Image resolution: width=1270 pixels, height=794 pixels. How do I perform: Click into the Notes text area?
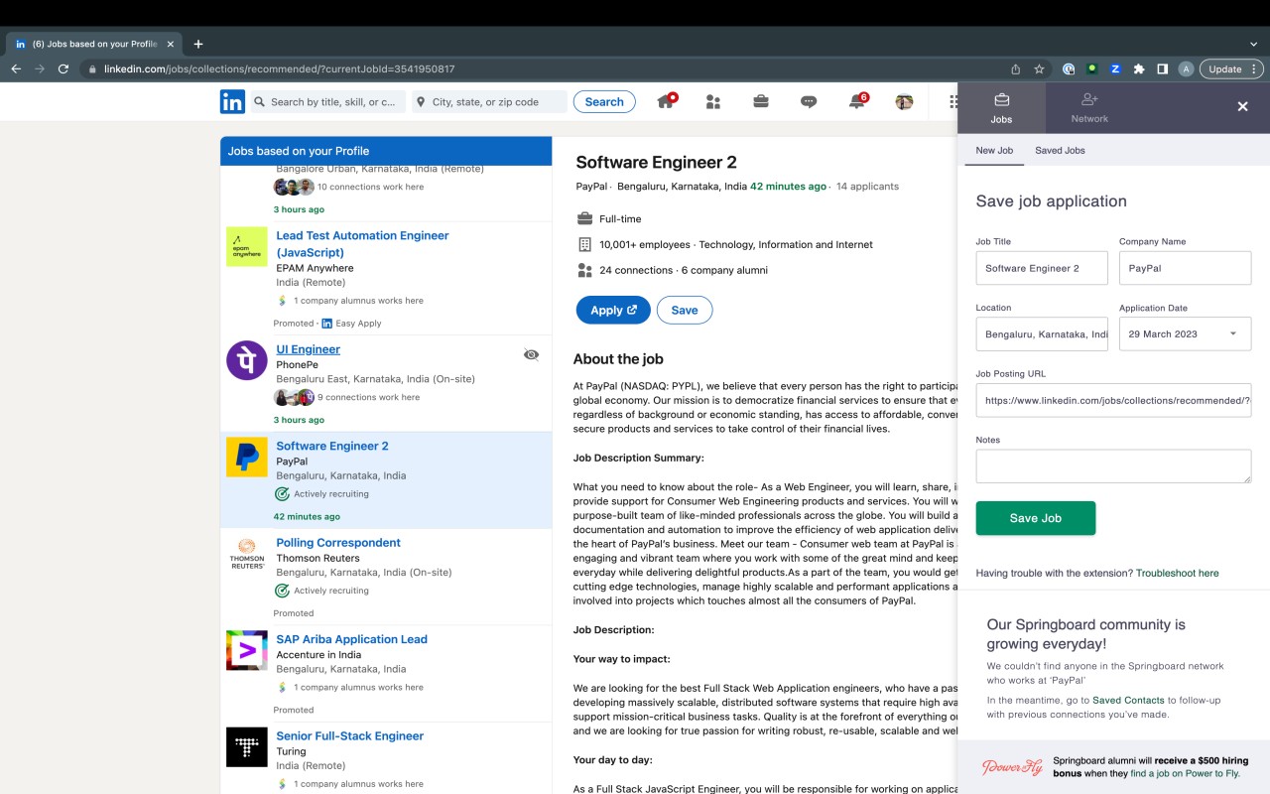pos(1113,466)
